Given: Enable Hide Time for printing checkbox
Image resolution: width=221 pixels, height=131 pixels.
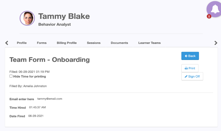Looking at the screenshot, I should [11, 76].
